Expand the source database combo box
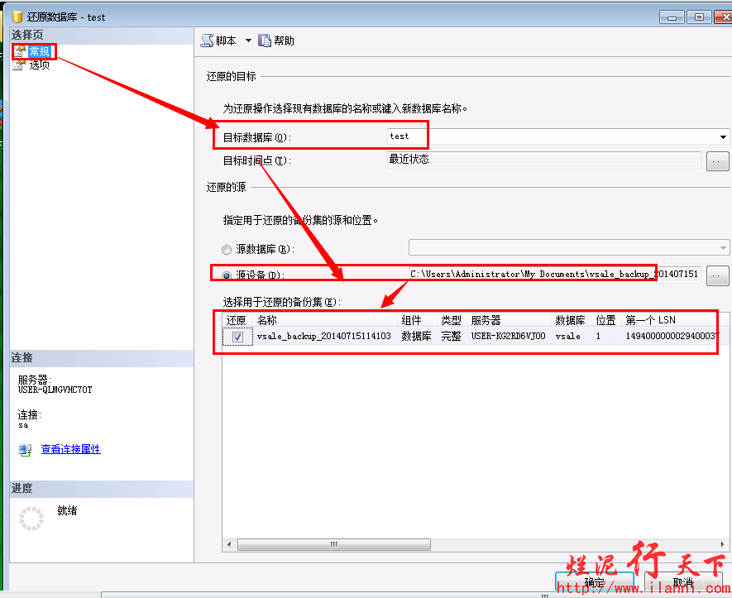 [x=723, y=247]
